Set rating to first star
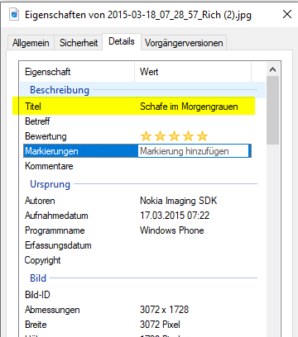This screenshot has height=337, width=298. click(x=146, y=136)
